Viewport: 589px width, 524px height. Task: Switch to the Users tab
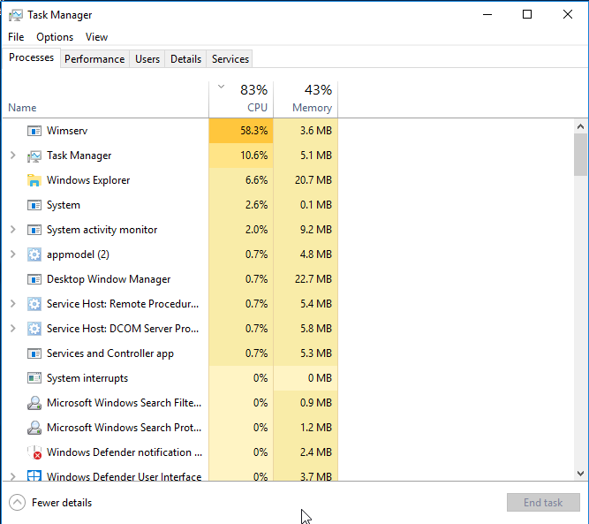(x=147, y=59)
